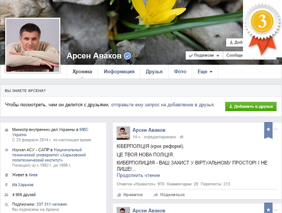282x213 pixels.
Task: Open the Киев city link
Action: [33, 175]
